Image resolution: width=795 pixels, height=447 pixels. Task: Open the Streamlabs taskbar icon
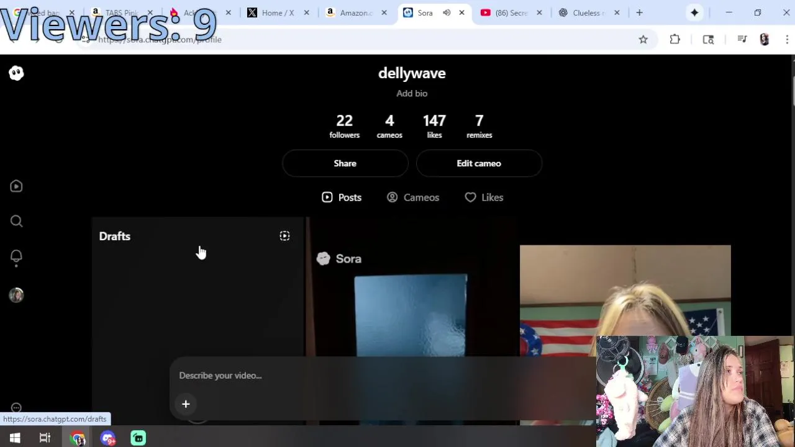138,438
